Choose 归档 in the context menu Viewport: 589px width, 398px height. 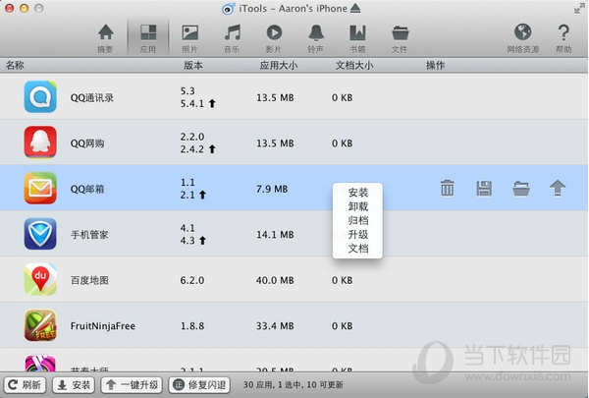point(358,220)
